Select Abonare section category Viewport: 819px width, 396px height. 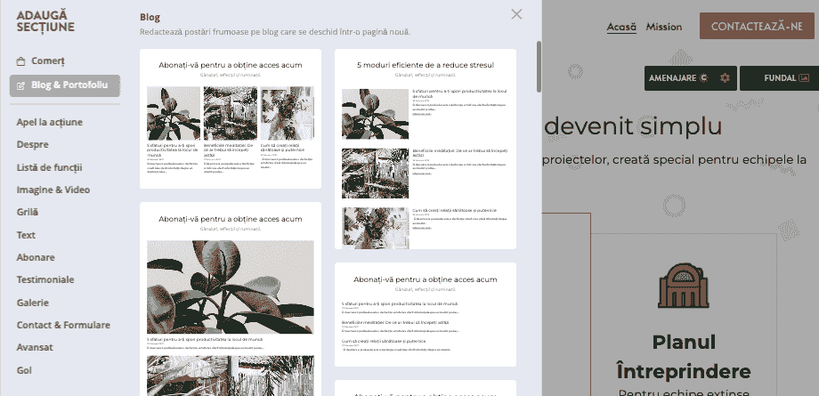[x=36, y=257]
